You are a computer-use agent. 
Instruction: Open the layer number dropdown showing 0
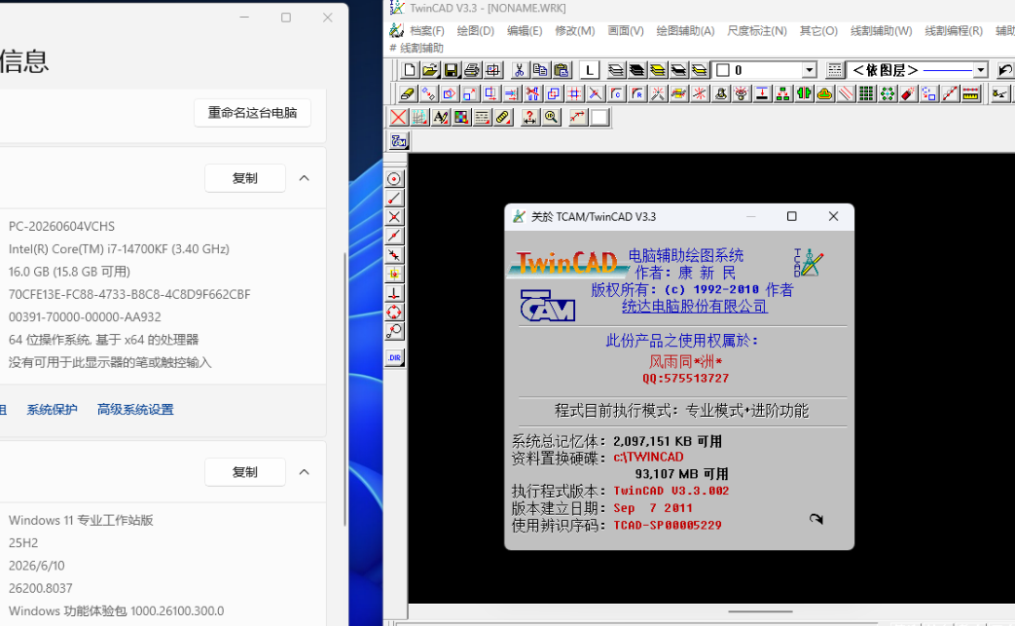pyautogui.click(x=809, y=70)
